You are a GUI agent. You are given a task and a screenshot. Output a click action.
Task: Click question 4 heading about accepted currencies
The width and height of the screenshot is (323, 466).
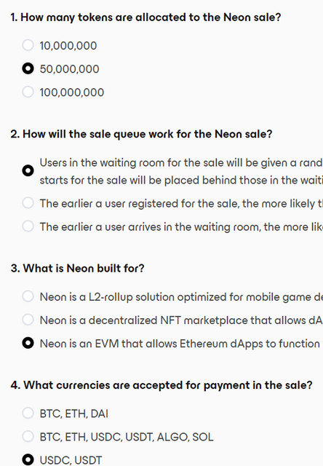(x=161, y=385)
